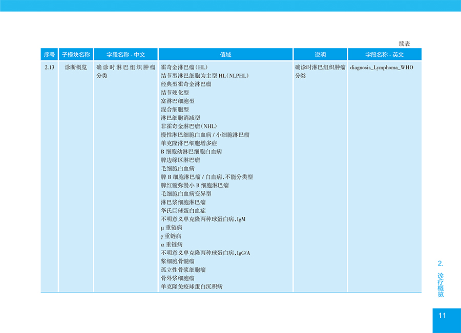
Task: Click the value α 重链病
Action: (172, 245)
